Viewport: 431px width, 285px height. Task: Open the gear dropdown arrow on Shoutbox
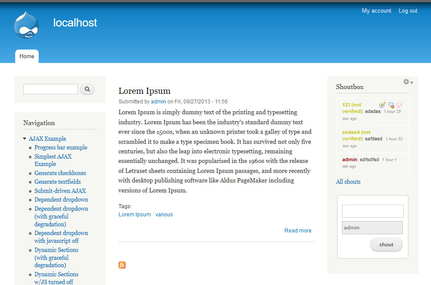click(x=411, y=82)
